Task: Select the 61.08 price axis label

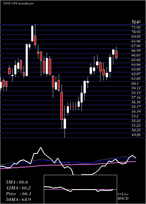Action: (136, 79)
